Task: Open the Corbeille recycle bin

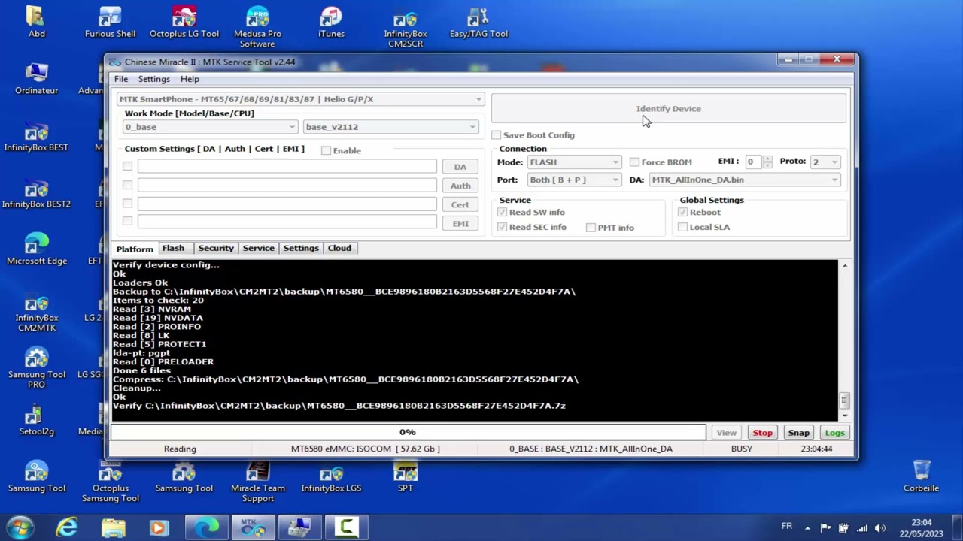Action: 921,476
